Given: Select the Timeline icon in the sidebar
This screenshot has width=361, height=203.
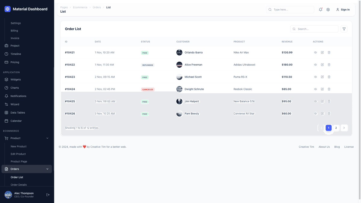Looking at the screenshot, I should (7, 54).
